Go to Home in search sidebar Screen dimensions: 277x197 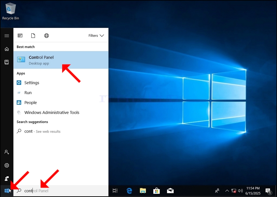[x=7, y=49]
